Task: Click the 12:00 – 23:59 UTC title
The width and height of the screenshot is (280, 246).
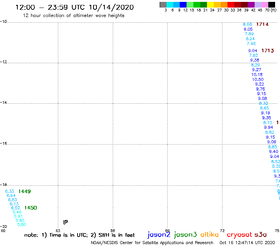Action: [x=75, y=7]
